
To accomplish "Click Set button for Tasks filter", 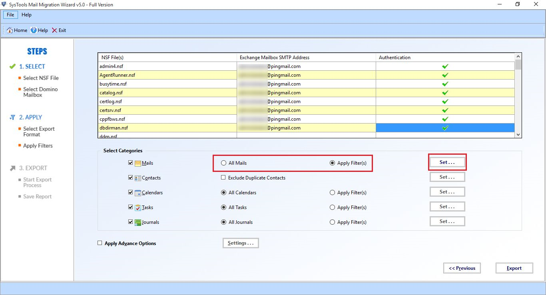I will click(x=447, y=207).
